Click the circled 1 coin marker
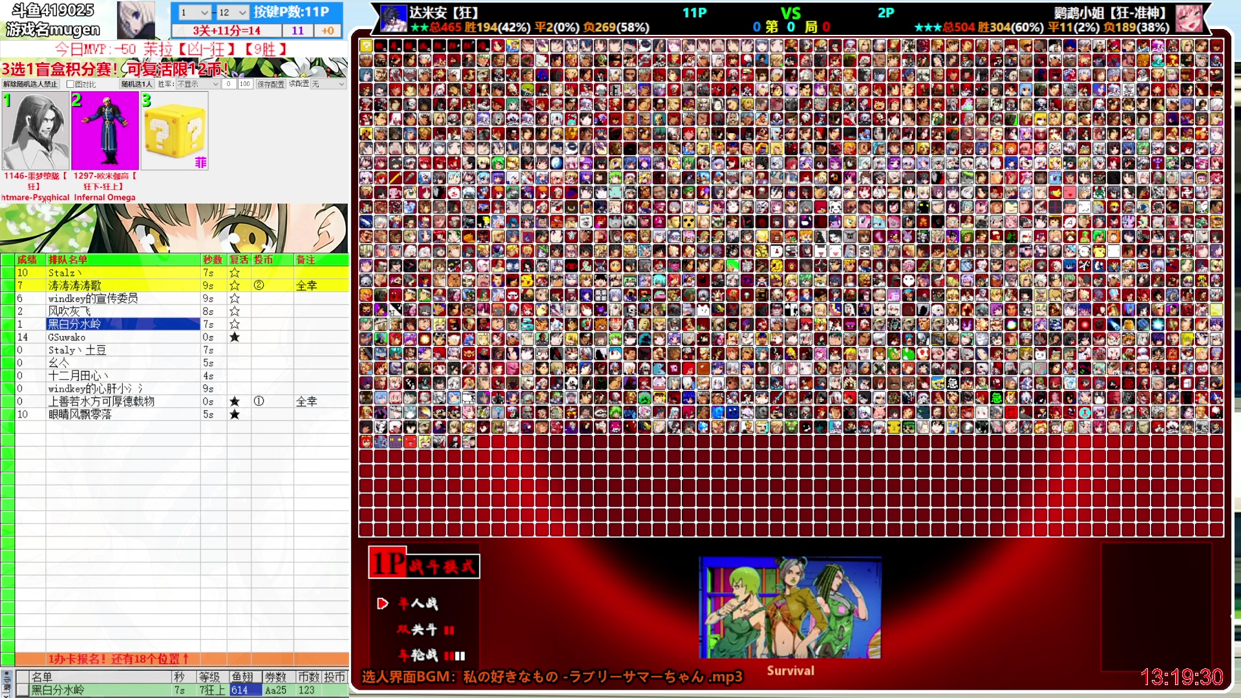This screenshot has width=1241, height=698. click(259, 401)
